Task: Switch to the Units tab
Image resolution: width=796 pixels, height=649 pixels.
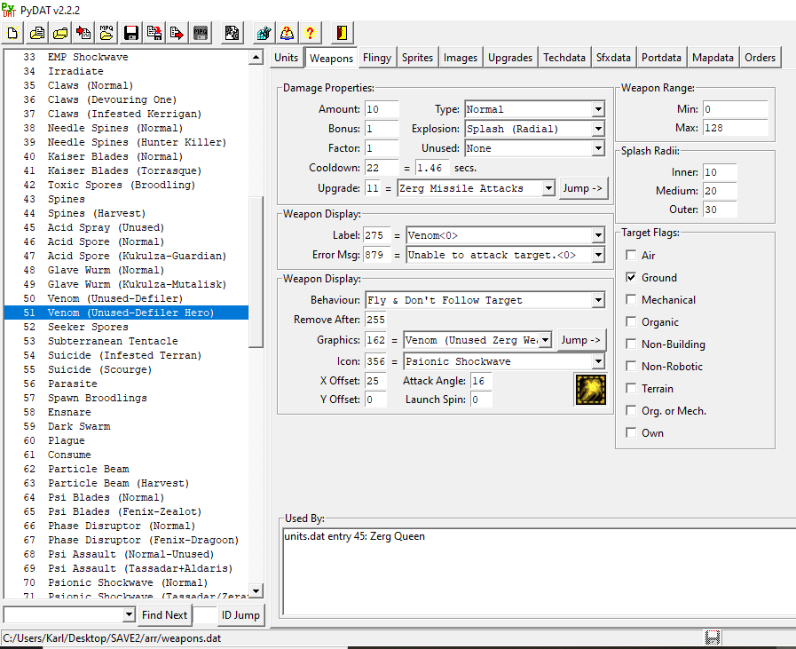Action: (286, 58)
